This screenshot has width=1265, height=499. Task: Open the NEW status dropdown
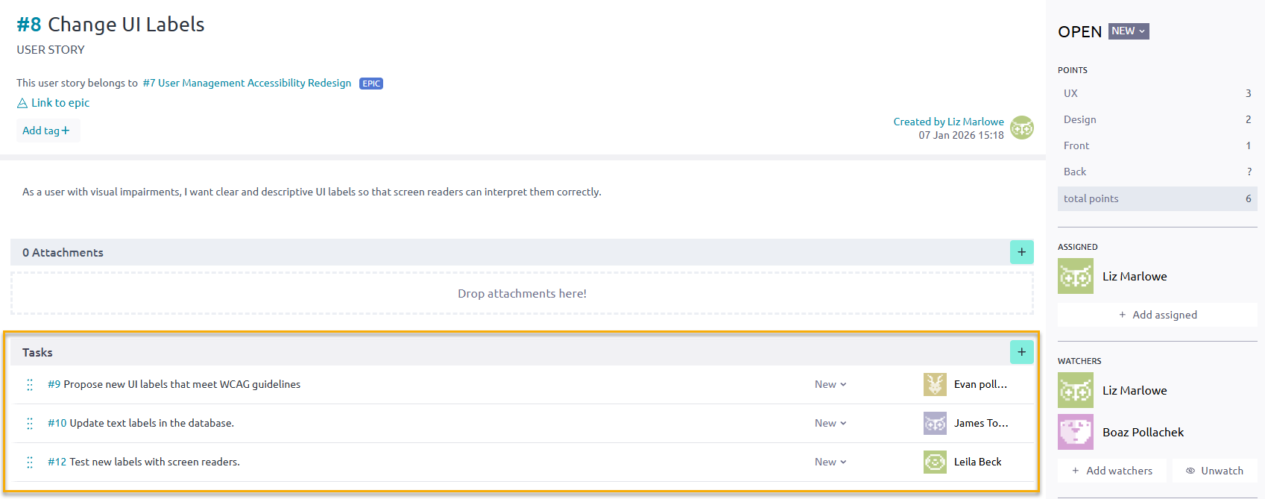pos(1129,31)
